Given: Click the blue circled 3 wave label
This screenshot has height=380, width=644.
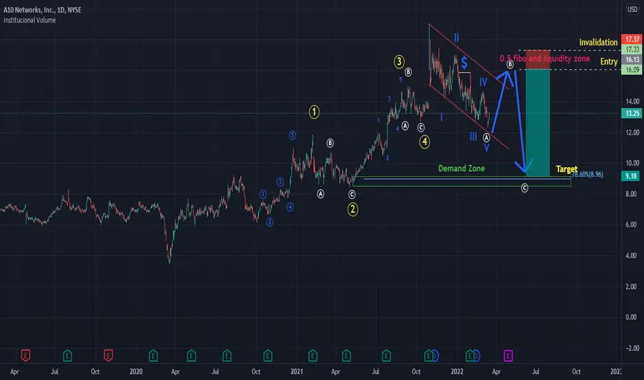Looking at the screenshot, I should [x=280, y=182].
